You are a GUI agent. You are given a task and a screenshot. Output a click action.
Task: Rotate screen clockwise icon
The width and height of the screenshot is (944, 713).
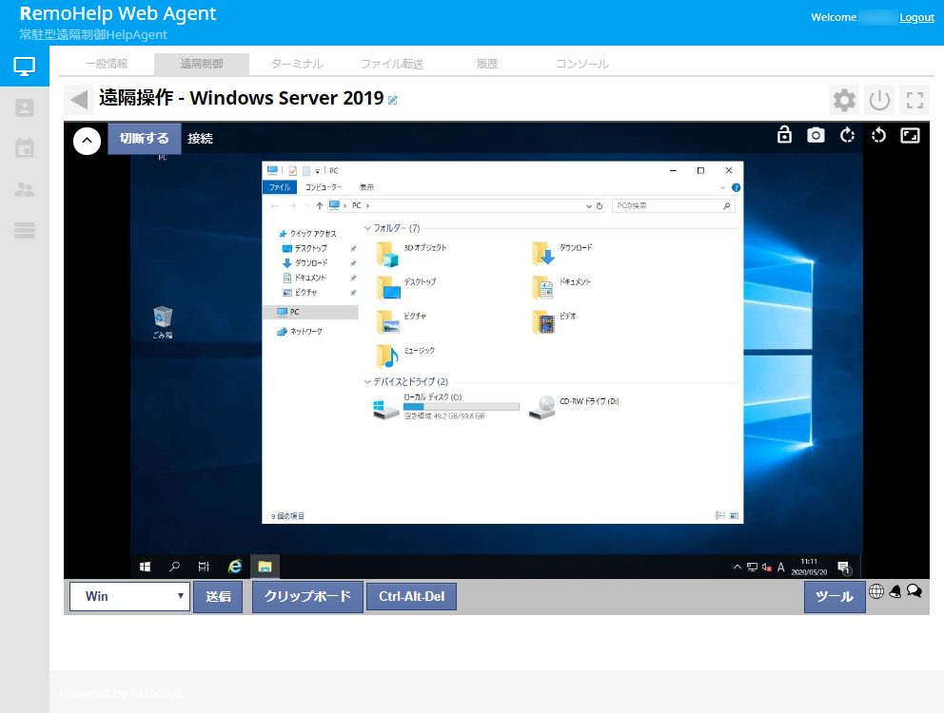(847, 135)
